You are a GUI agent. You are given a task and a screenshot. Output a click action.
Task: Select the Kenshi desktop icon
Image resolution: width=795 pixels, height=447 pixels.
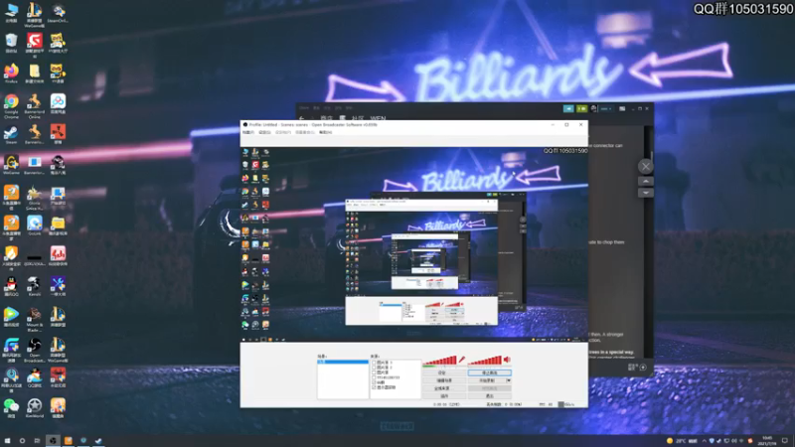coord(35,287)
